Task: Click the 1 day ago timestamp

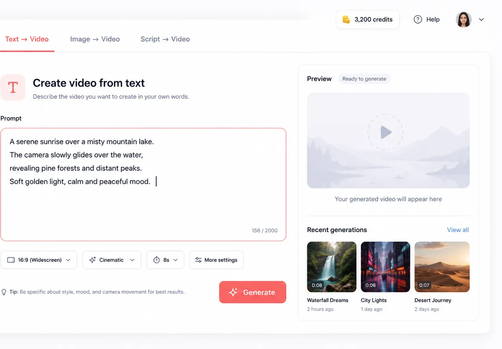Action: pos(371,309)
